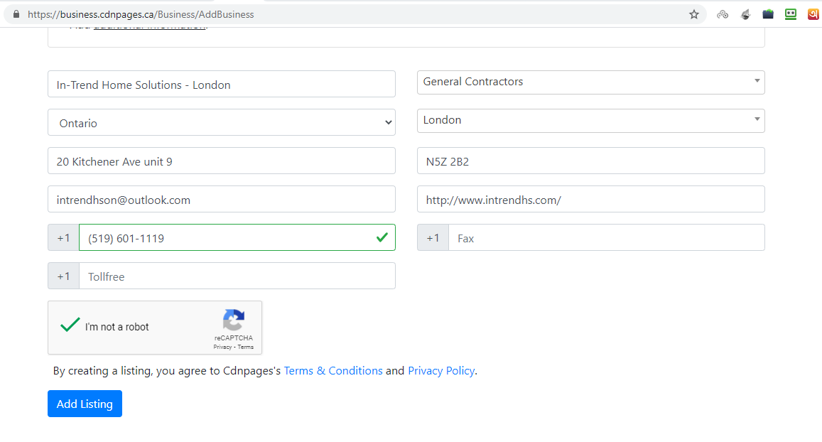
Task: Click the email field intrendhson@outlook.com
Action: point(221,199)
